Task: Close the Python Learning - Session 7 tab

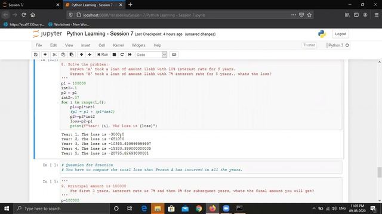Action: coord(121,5)
